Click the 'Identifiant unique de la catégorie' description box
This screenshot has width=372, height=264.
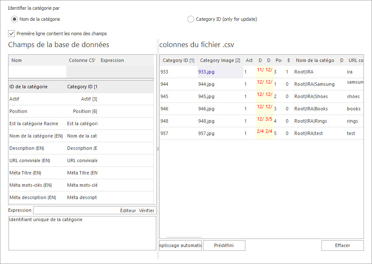(x=82, y=233)
